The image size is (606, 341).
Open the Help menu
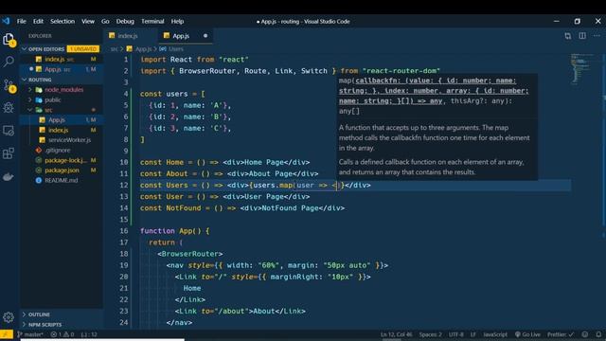(x=177, y=21)
